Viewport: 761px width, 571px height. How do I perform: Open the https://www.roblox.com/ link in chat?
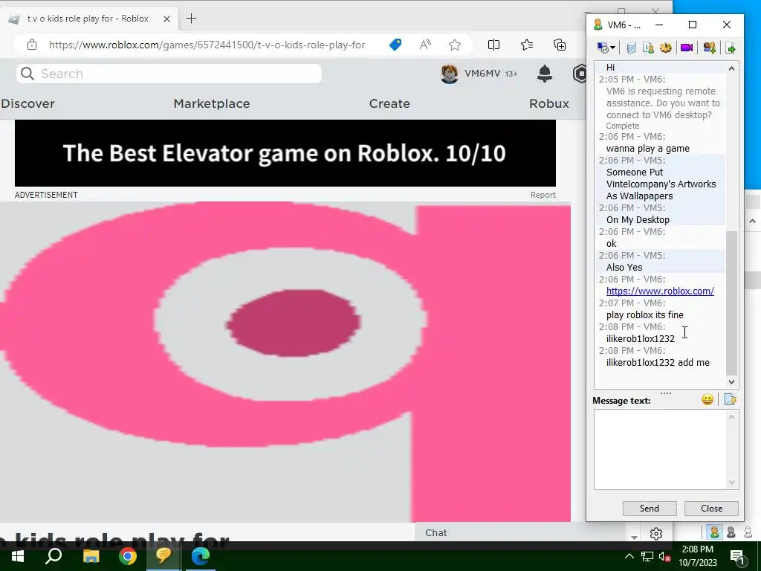tap(660, 291)
